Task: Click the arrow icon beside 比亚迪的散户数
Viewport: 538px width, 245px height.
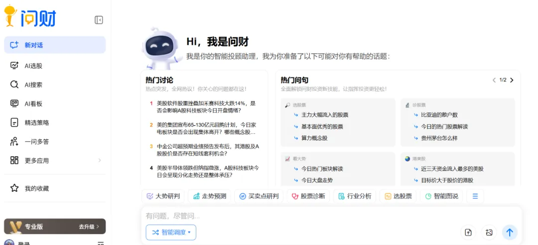Action: (416, 115)
